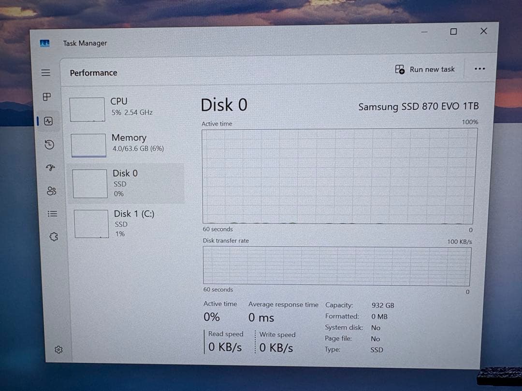
Task: Open the Users page icon
Action: coord(52,191)
